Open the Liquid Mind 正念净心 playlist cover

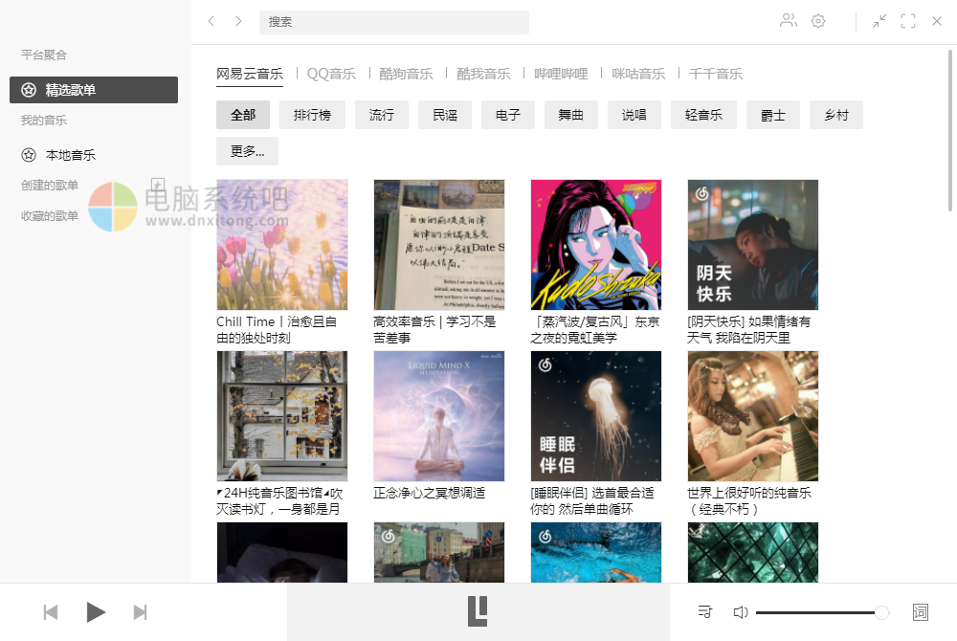click(x=439, y=416)
